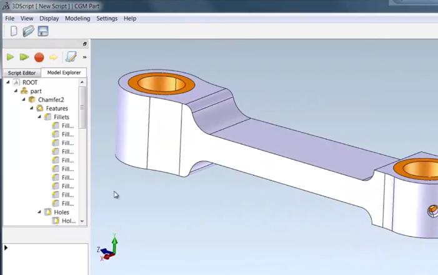438x275 pixels.
Task: Collapse the ROOT tree node
Action: pos(8,82)
